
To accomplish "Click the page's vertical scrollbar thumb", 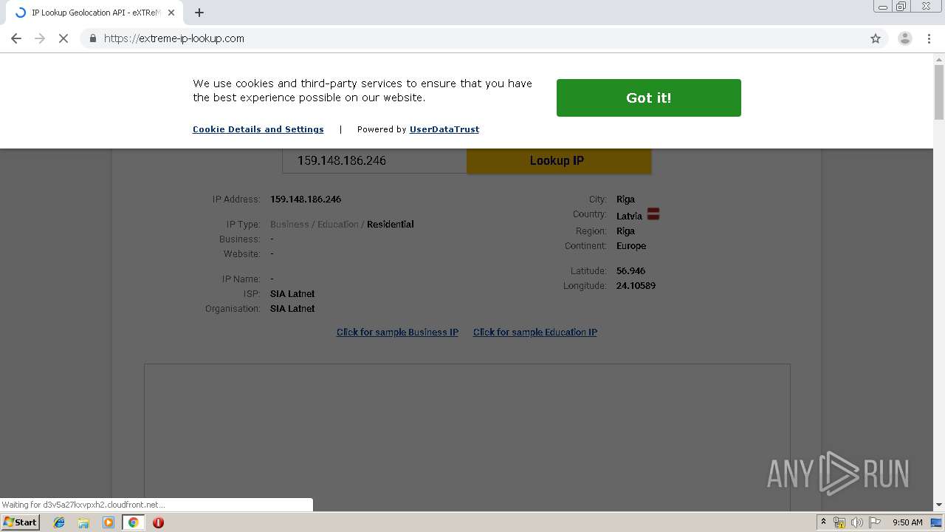I will pos(939,92).
